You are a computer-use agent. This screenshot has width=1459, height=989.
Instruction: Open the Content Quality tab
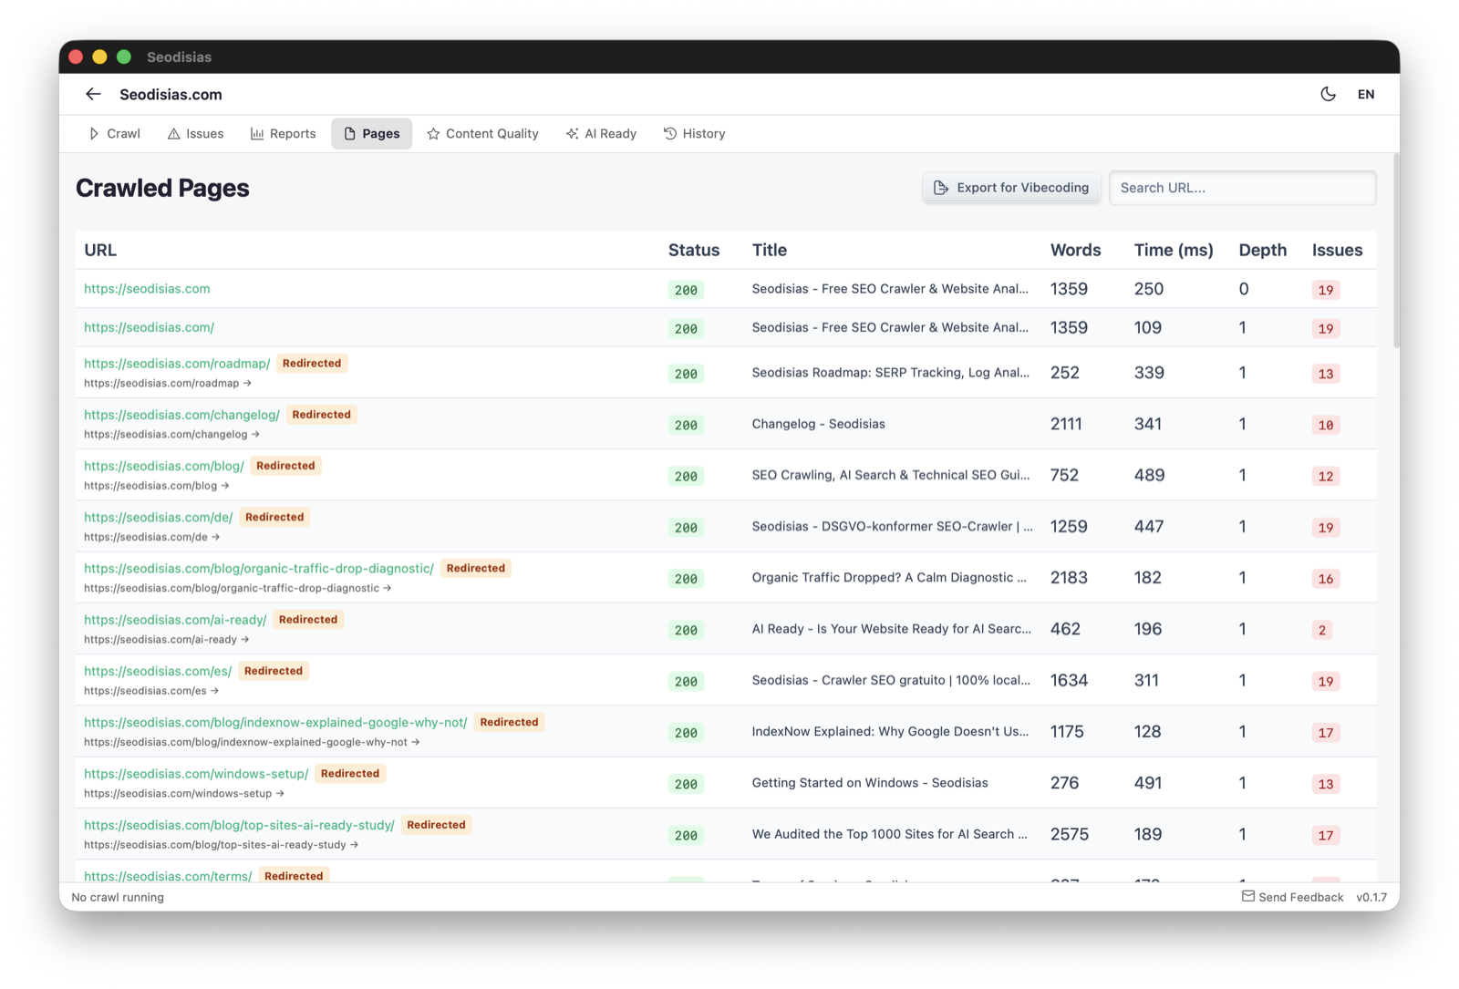pyautogui.click(x=482, y=133)
